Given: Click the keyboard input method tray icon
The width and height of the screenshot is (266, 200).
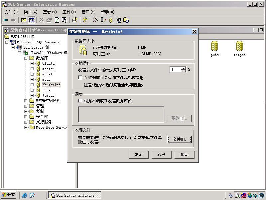Looking at the screenshot, I should tap(231, 195).
